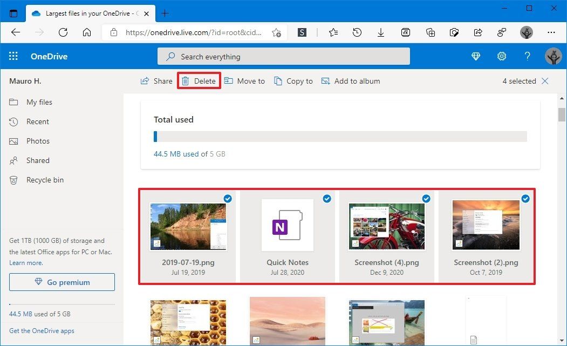Open the Copy to destination picker

293,80
